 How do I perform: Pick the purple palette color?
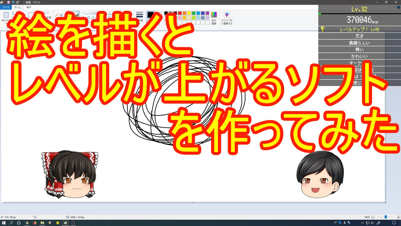pos(208,13)
